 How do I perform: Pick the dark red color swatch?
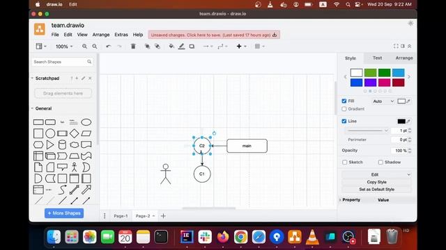(x=398, y=83)
